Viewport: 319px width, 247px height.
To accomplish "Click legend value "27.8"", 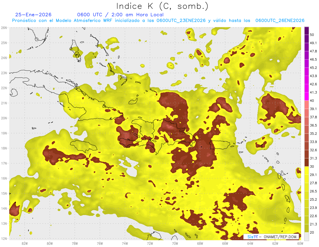I will click(313, 183).
